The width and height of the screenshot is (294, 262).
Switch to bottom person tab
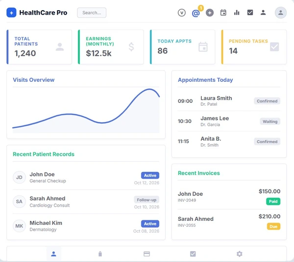click(x=53, y=254)
